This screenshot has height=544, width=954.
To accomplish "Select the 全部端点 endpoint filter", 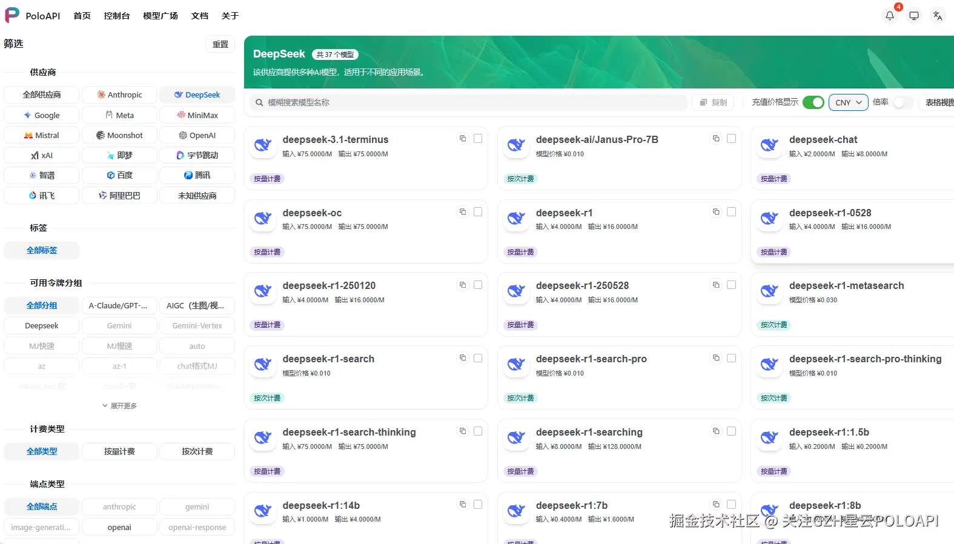I will pos(42,506).
